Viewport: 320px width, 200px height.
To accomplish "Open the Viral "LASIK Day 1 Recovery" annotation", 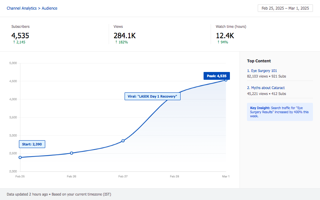I will pos(152,96).
